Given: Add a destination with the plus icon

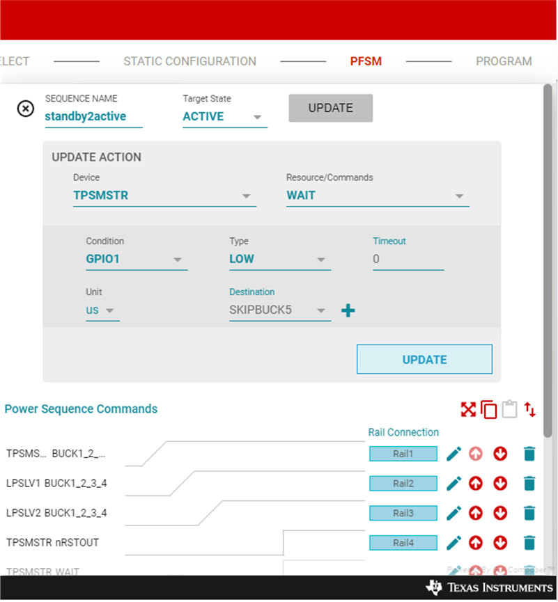Looking at the screenshot, I should [x=348, y=310].
